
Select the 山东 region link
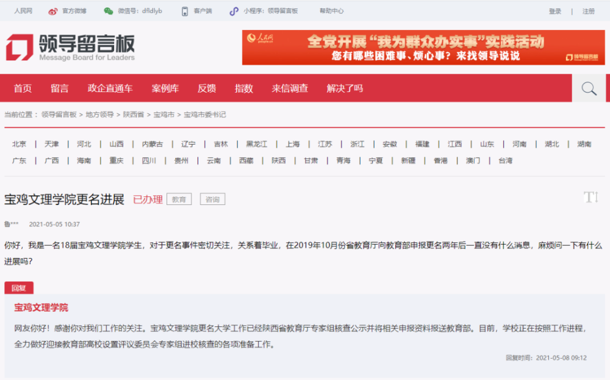coord(487,145)
